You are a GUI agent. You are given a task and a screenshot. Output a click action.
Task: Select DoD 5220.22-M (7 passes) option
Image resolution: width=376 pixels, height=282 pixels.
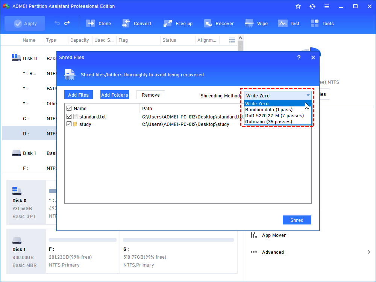(x=274, y=115)
